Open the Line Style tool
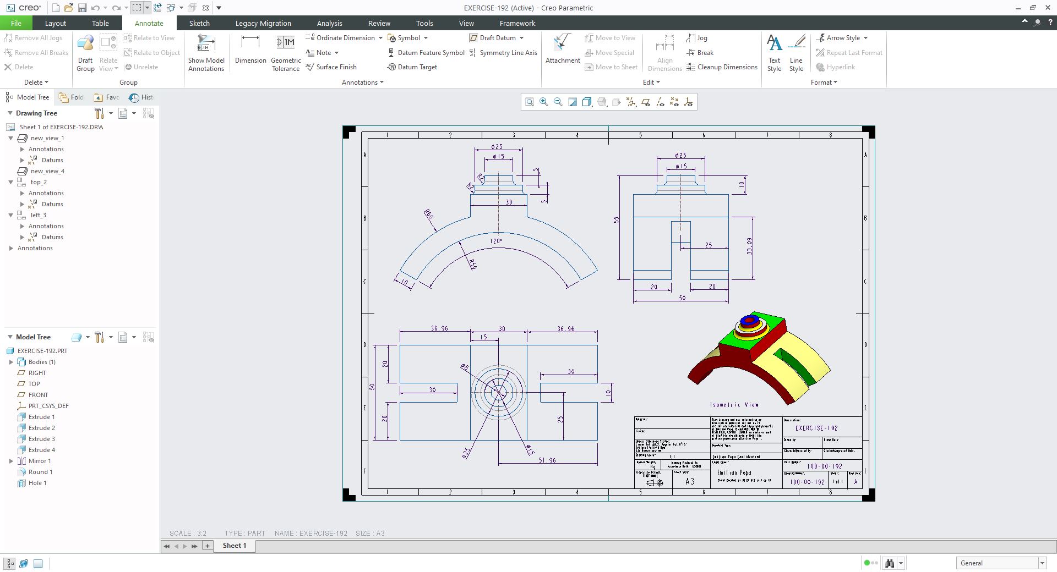Screen dimensions: 1057x572 tap(796, 53)
